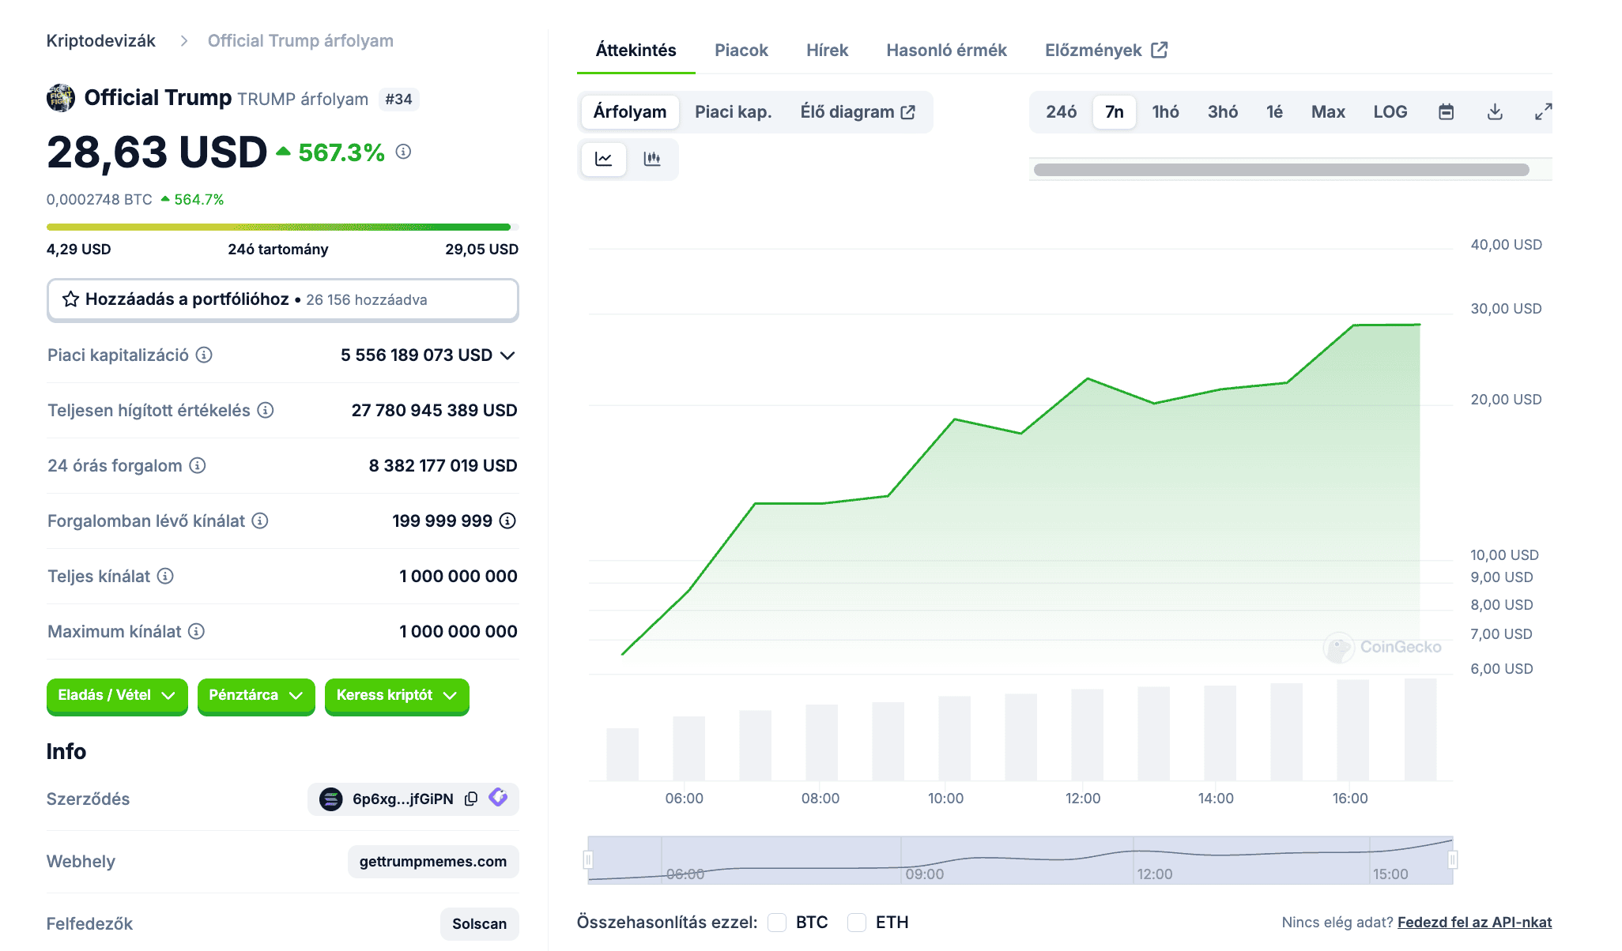Show info for Maximum kínálat
The width and height of the screenshot is (1622, 951).
pos(196,631)
